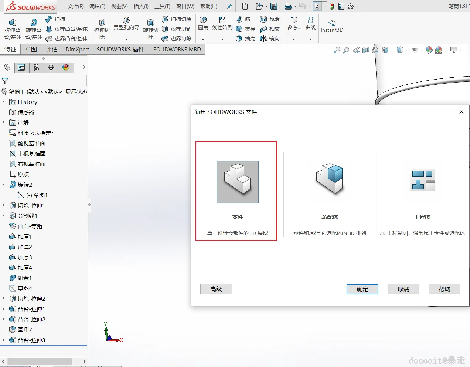Click the Wrap (包覆) tool
This screenshot has height=367, width=470.
(270, 19)
